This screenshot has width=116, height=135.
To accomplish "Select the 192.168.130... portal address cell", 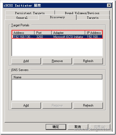I will [23, 37].
